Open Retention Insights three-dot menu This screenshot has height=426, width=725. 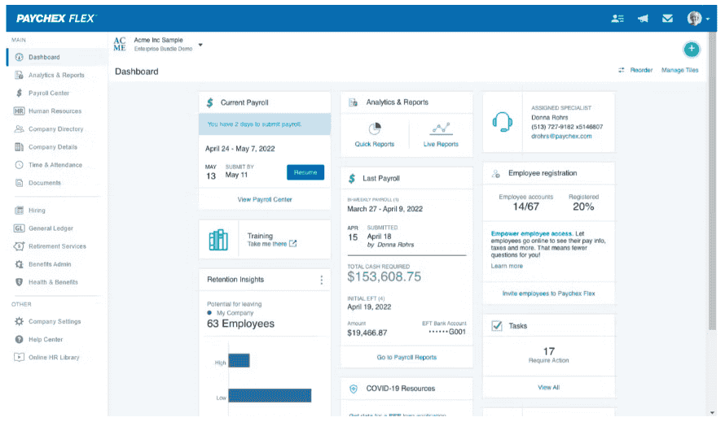click(x=321, y=280)
